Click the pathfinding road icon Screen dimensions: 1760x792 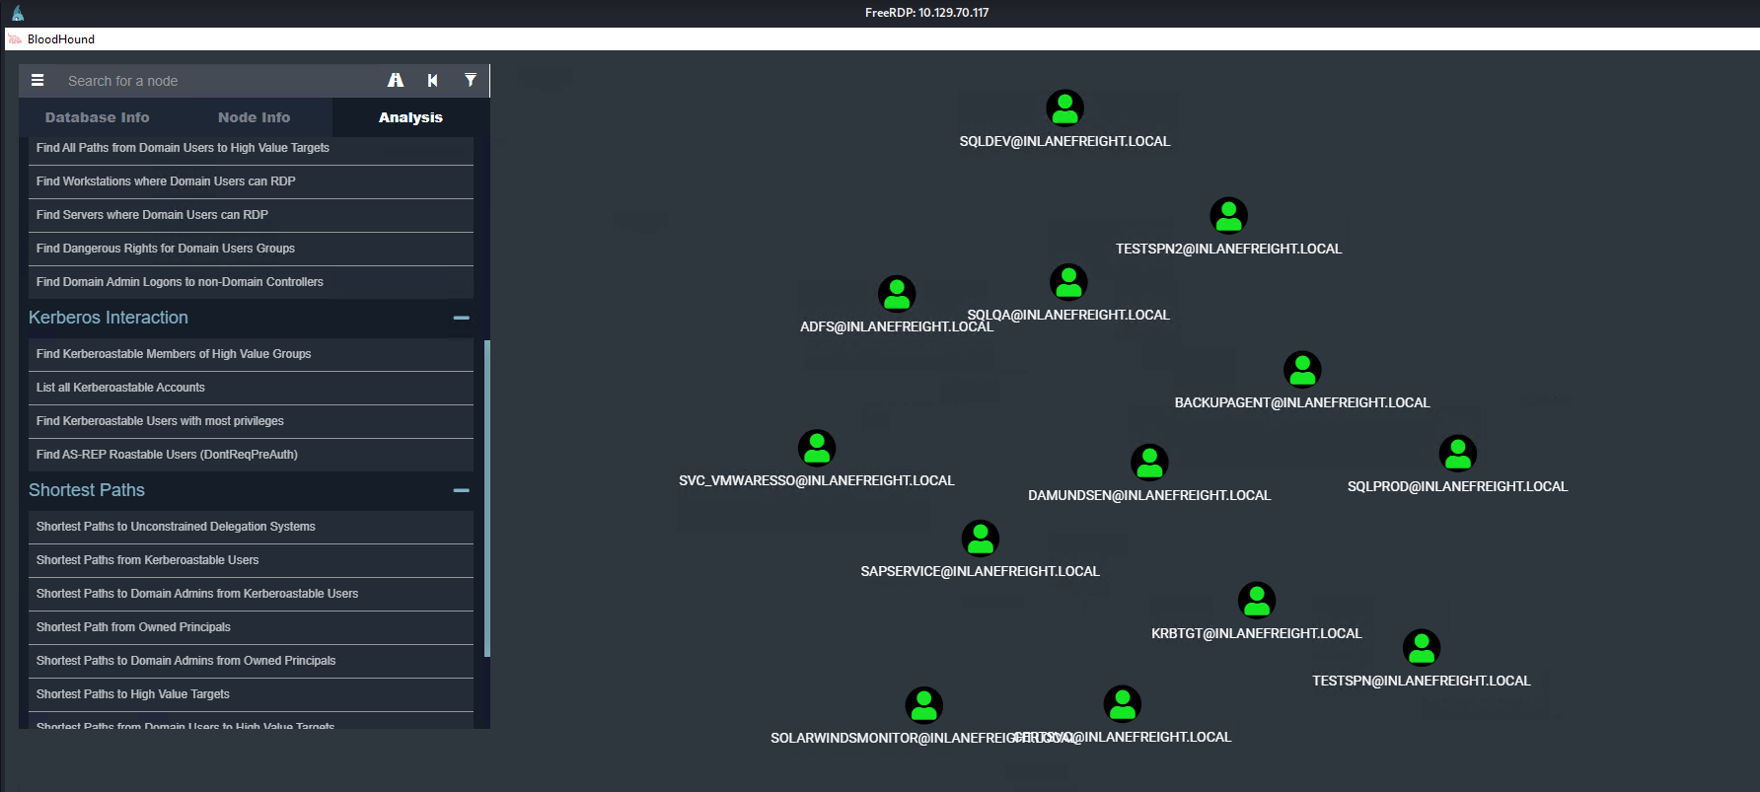pos(396,81)
